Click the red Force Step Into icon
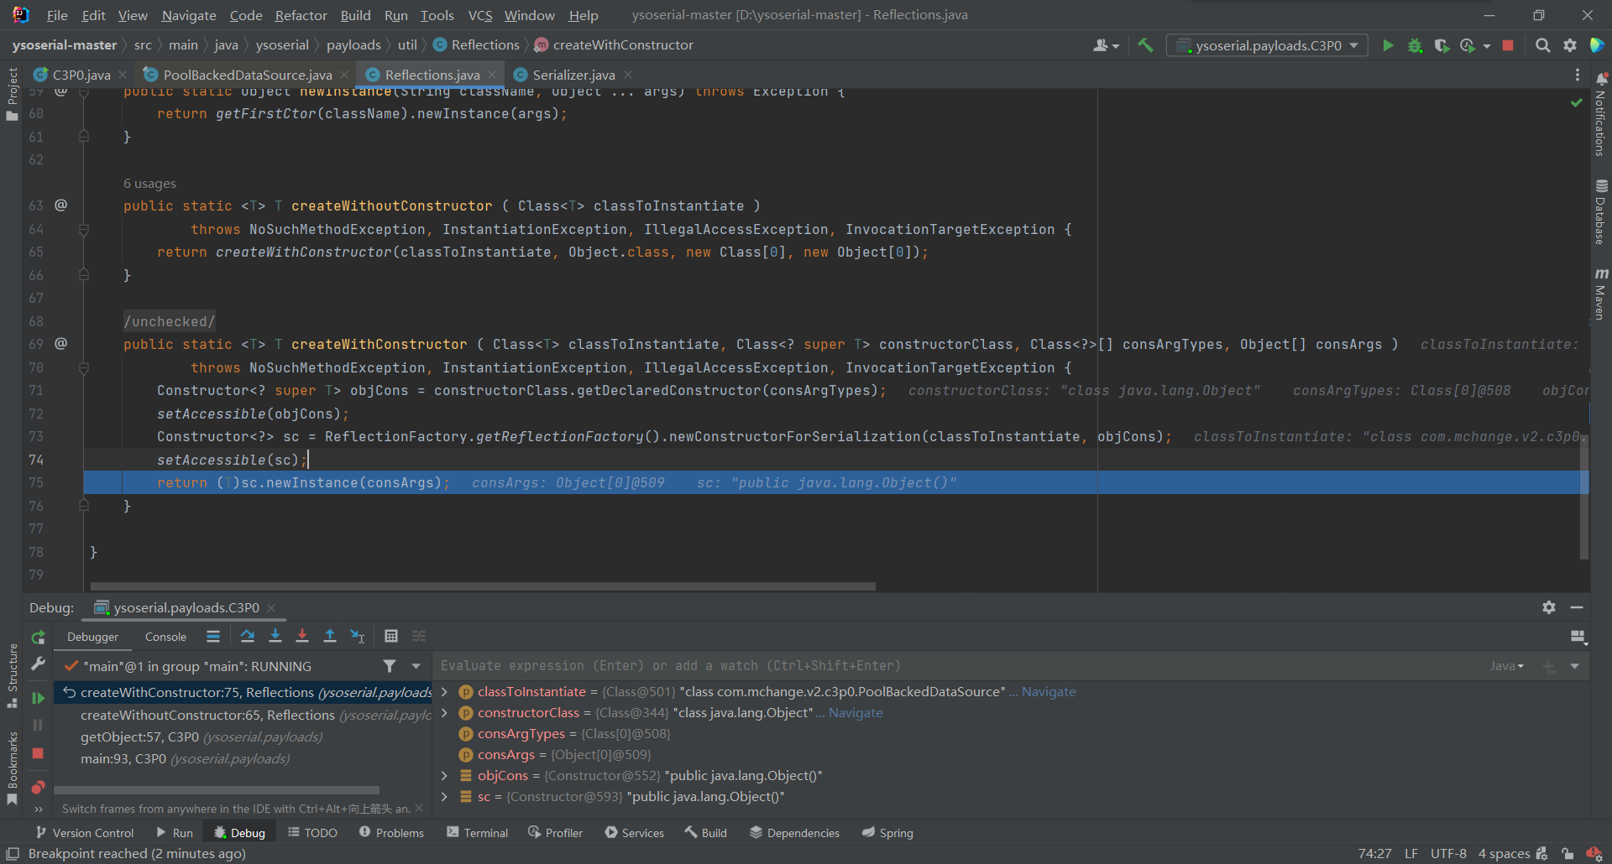Viewport: 1612px width, 864px height. pos(302,636)
